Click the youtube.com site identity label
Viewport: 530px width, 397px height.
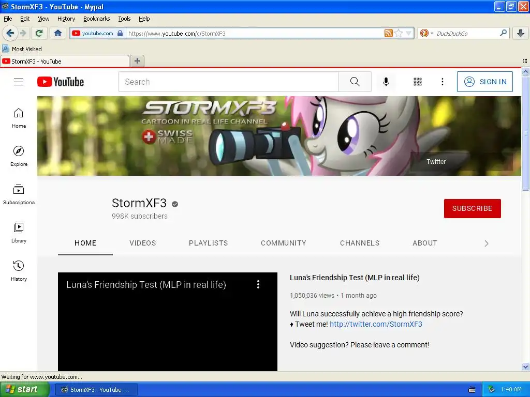[x=97, y=33]
